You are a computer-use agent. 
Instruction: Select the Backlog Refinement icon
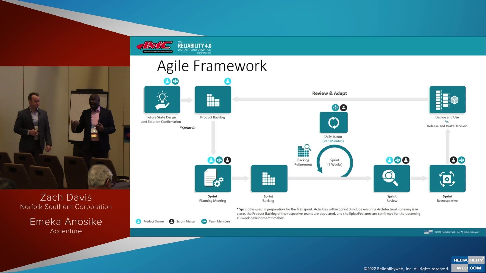(x=303, y=151)
